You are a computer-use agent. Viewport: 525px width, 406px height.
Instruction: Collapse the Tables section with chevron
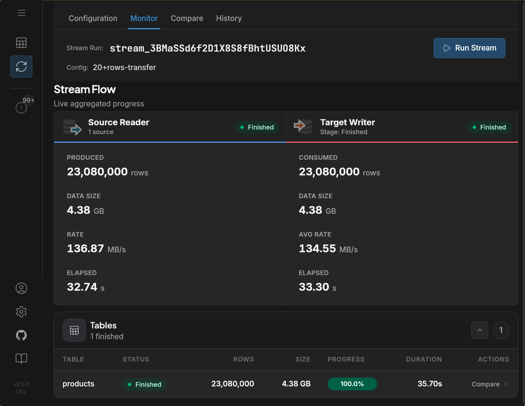coord(479,330)
